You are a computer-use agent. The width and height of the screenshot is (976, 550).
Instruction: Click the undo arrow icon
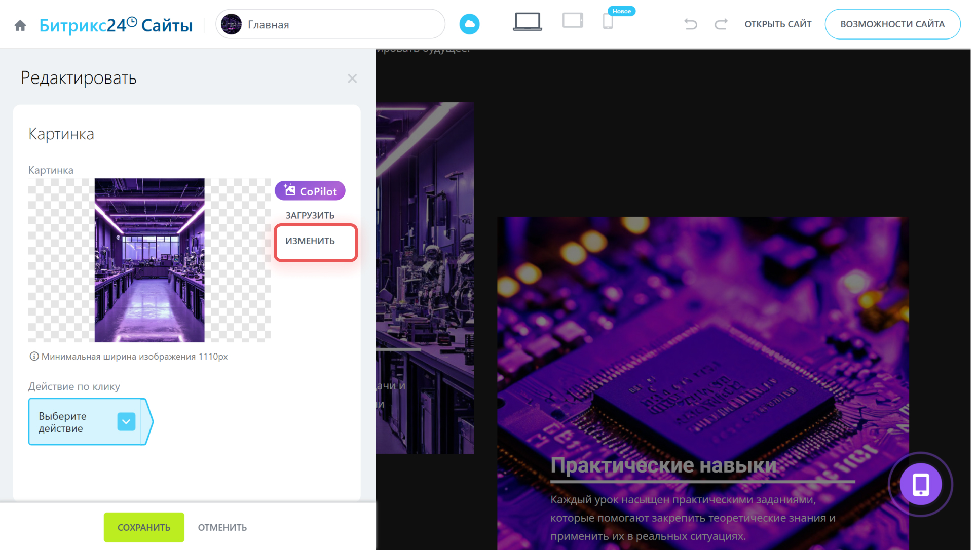coord(690,24)
